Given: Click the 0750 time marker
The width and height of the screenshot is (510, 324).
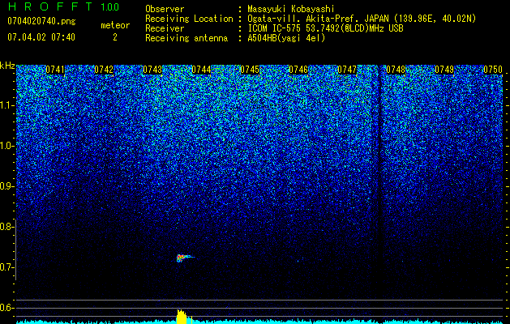Looking at the screenshot, I should coord(493,70).
